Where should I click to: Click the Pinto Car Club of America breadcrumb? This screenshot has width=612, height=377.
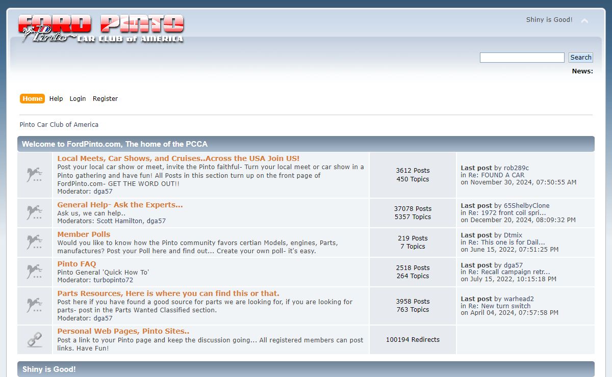pos(59,125)
